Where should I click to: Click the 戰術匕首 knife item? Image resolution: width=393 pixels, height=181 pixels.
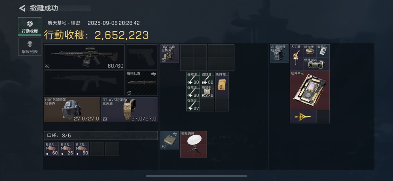point(141,83)
